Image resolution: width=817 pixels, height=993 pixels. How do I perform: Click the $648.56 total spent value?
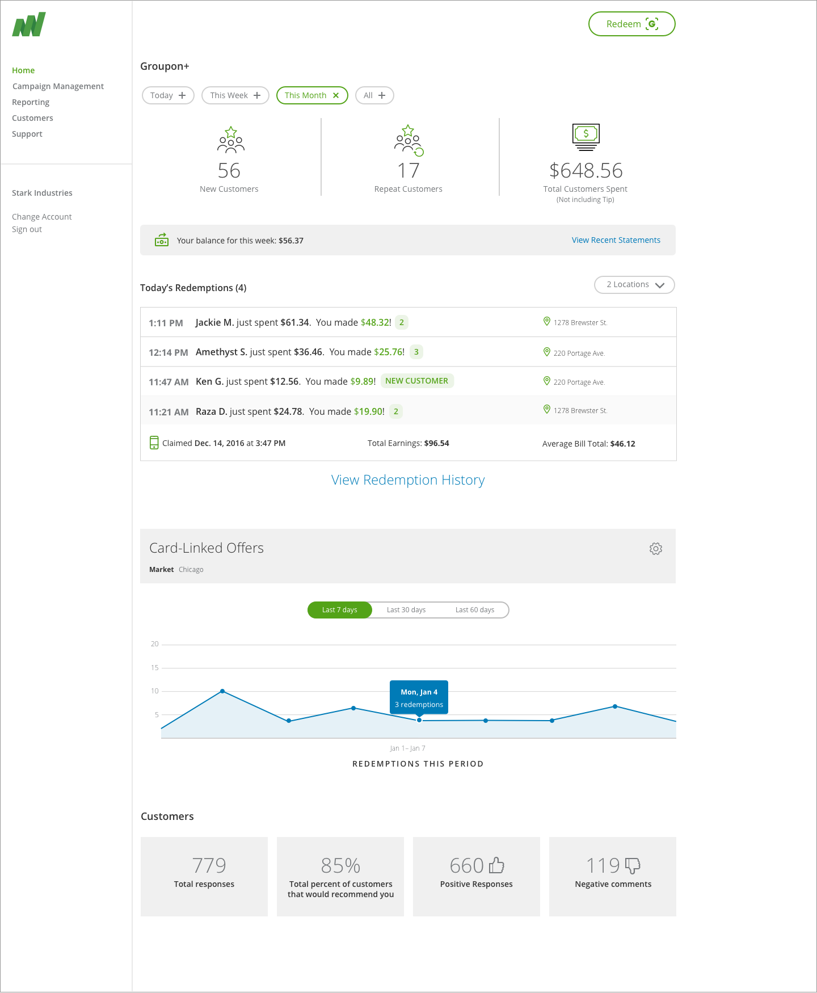pos(586,170)
